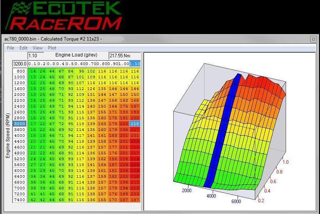Click the Engine Speed (RPM) axis label
Image resolution: width=320 pixels, height=214 pixels.
[7, 135]
